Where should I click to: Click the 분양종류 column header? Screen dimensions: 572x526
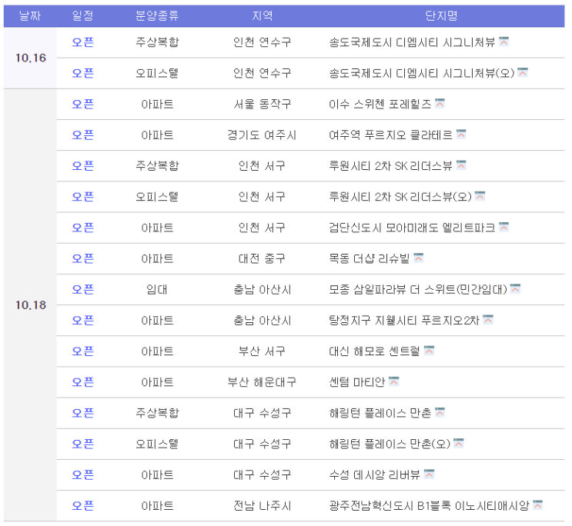click(157, 15)
